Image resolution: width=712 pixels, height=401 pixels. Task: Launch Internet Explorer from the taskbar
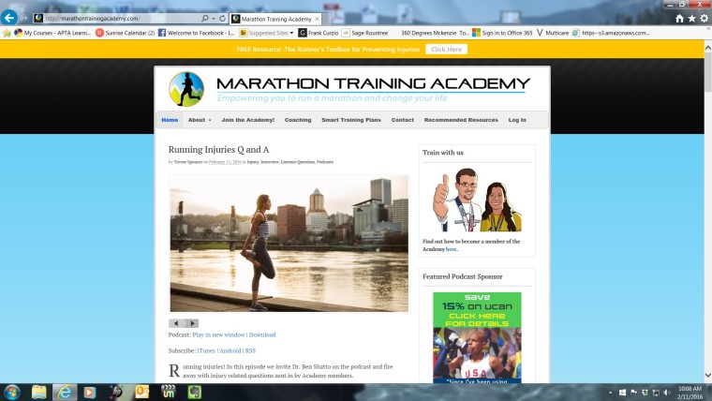pyautogui.click(x=65, y=393)
